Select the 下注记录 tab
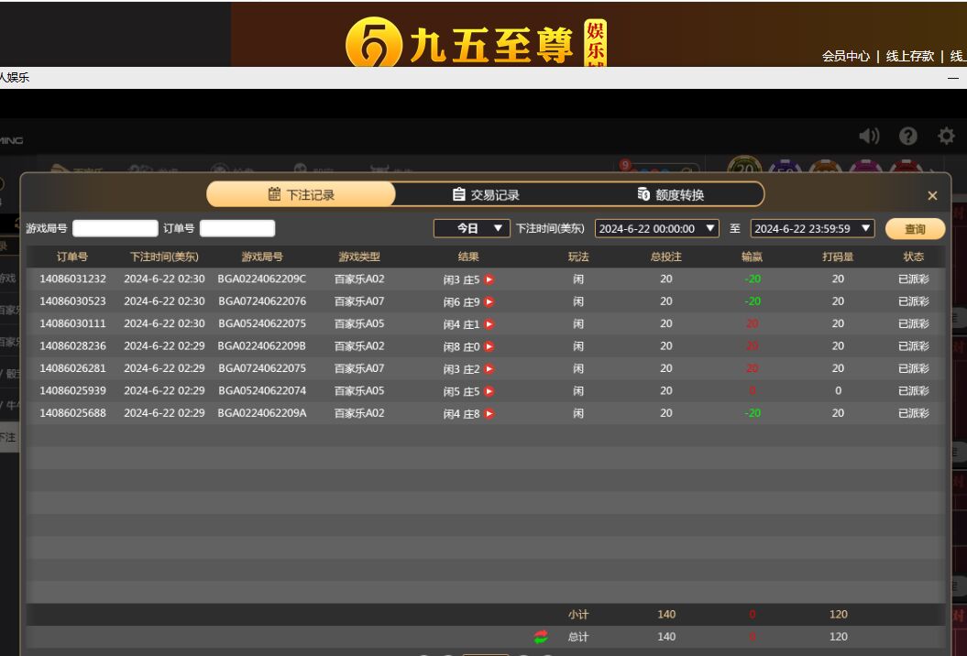 [301, 194]
